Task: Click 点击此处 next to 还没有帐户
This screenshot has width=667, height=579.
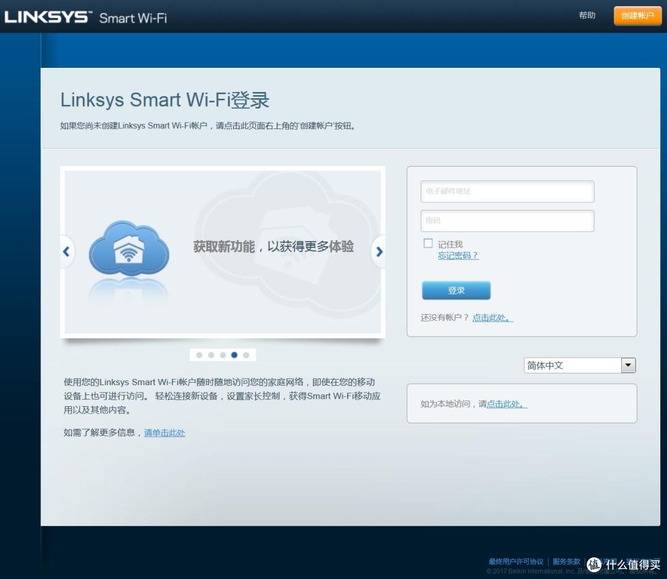Action: coord(491,317)
